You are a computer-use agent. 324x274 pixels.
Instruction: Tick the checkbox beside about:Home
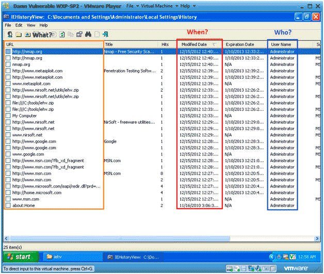pos(8,205)
